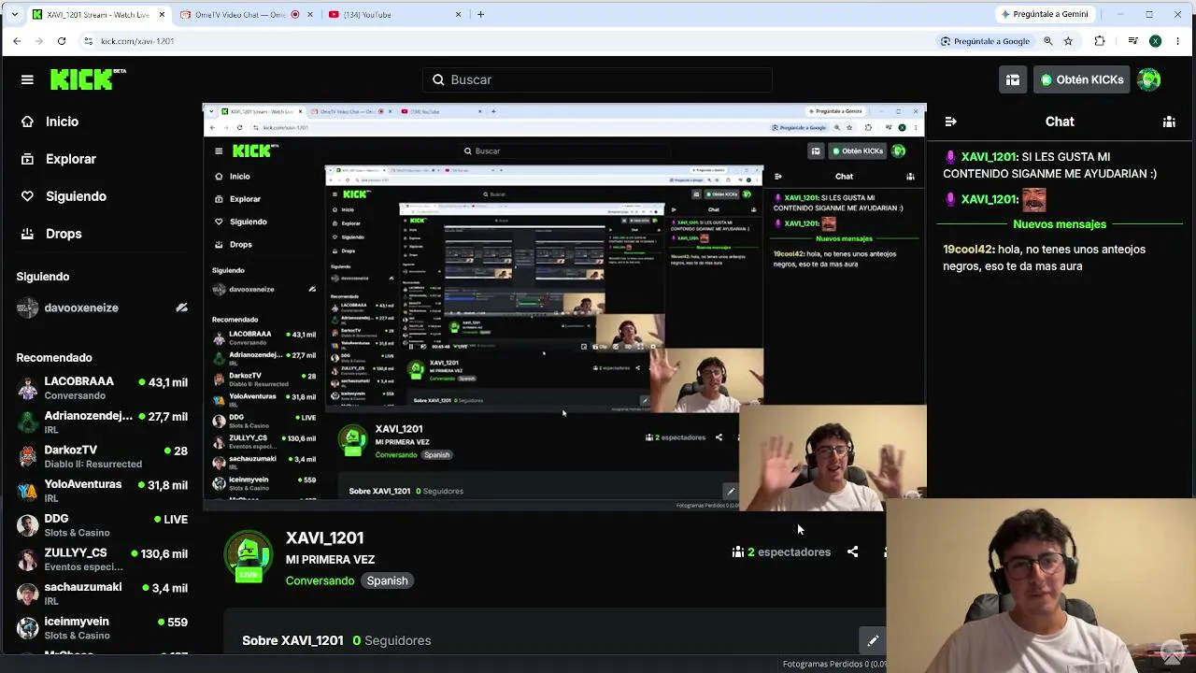Open iceinmyvein recommended channel
Image resolution: width=1196 pixels, height=673 pixels.
[101, 628]
